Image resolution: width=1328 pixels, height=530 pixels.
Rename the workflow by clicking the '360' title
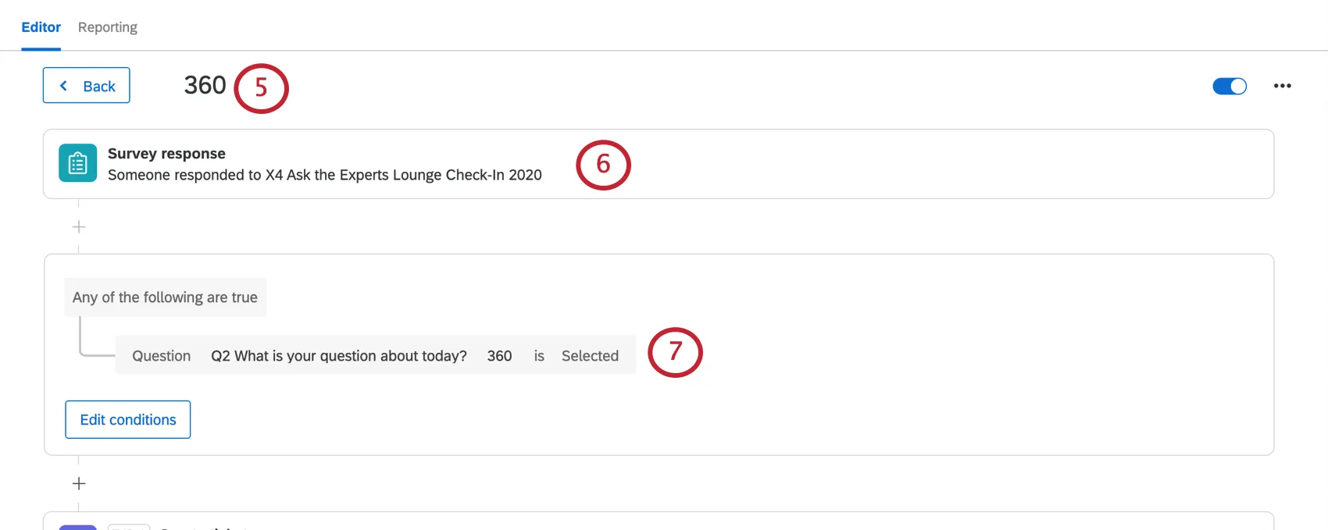coord(204,85)
